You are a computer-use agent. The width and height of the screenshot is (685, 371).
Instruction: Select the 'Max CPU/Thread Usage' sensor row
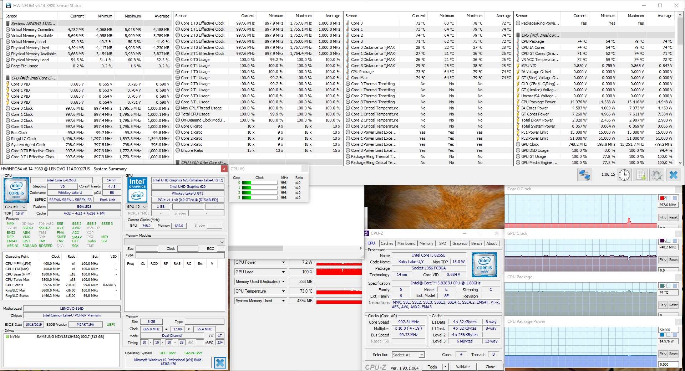(258, 108)
